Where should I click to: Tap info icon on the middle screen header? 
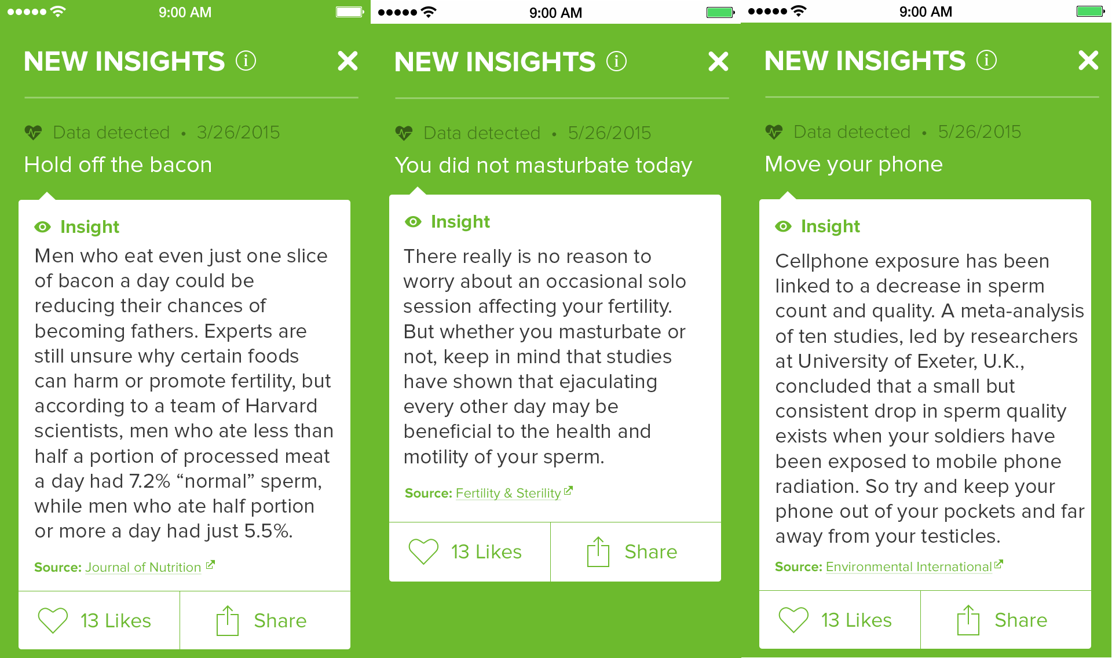click(616, 61)
